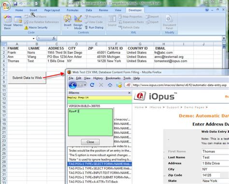Screen dimensions: 229x184
Task: Toggle Use Relative References
Action: pyautogui.click(x=42, y=22)
